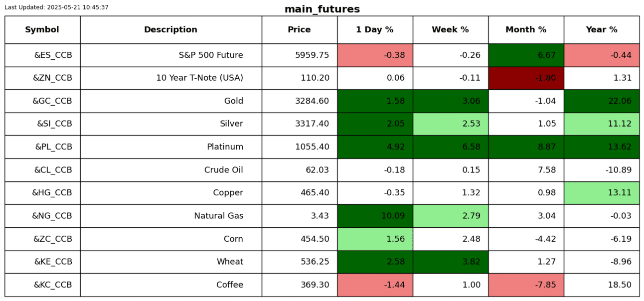Select the Gold description cell

[171, 101]
